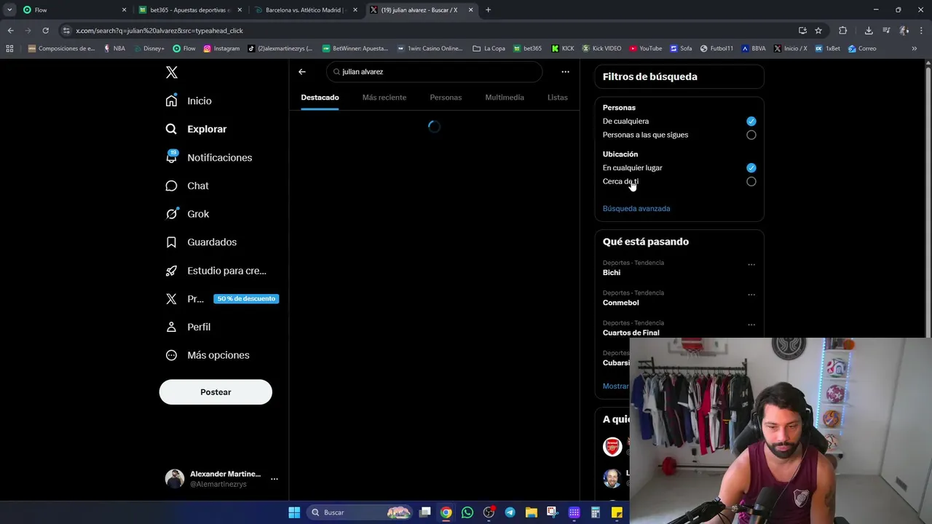Open Chat in the sidebar

tap(188, 186)
